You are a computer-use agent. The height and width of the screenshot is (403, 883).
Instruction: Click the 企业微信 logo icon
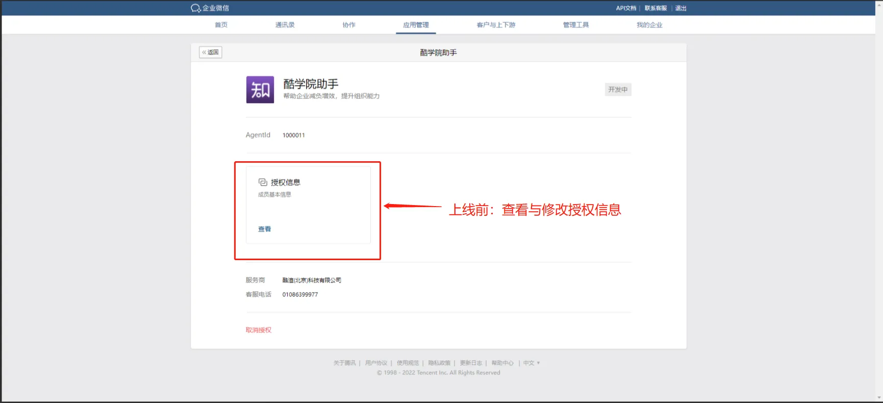[196, 8]
